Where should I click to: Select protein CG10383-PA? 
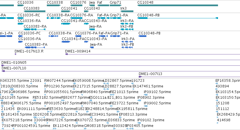[36, 45]
